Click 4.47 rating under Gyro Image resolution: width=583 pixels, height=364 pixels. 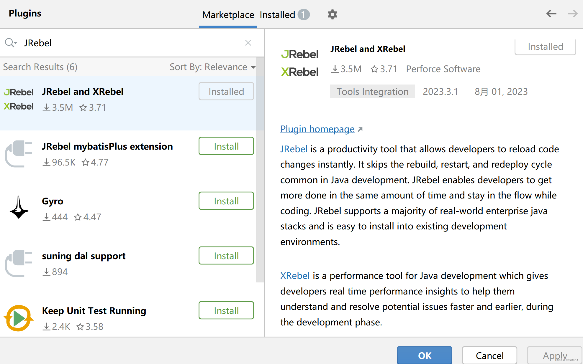[88, 217]
